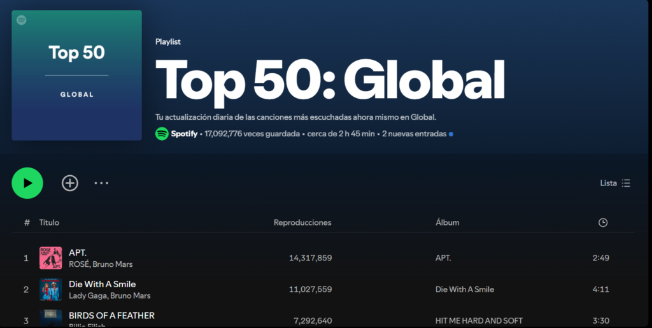Click the Top 50 Global playlist cover

pos(76,75)
